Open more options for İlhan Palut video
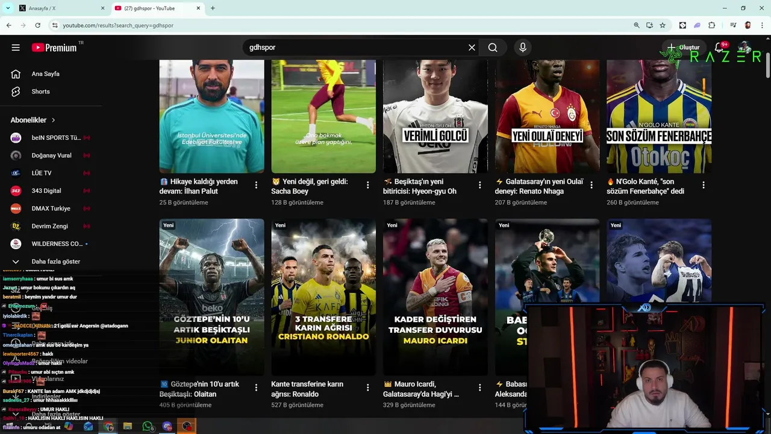 [256, 185]
